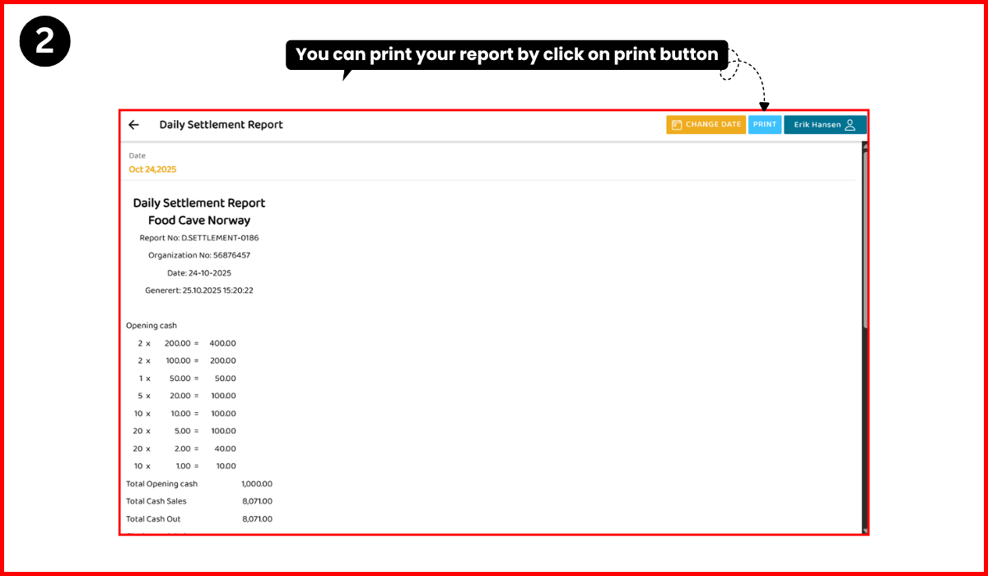This screenshot has width=988, height=576.
Task: Select the Oct 24,2025 date value
Action: (152, 170)
